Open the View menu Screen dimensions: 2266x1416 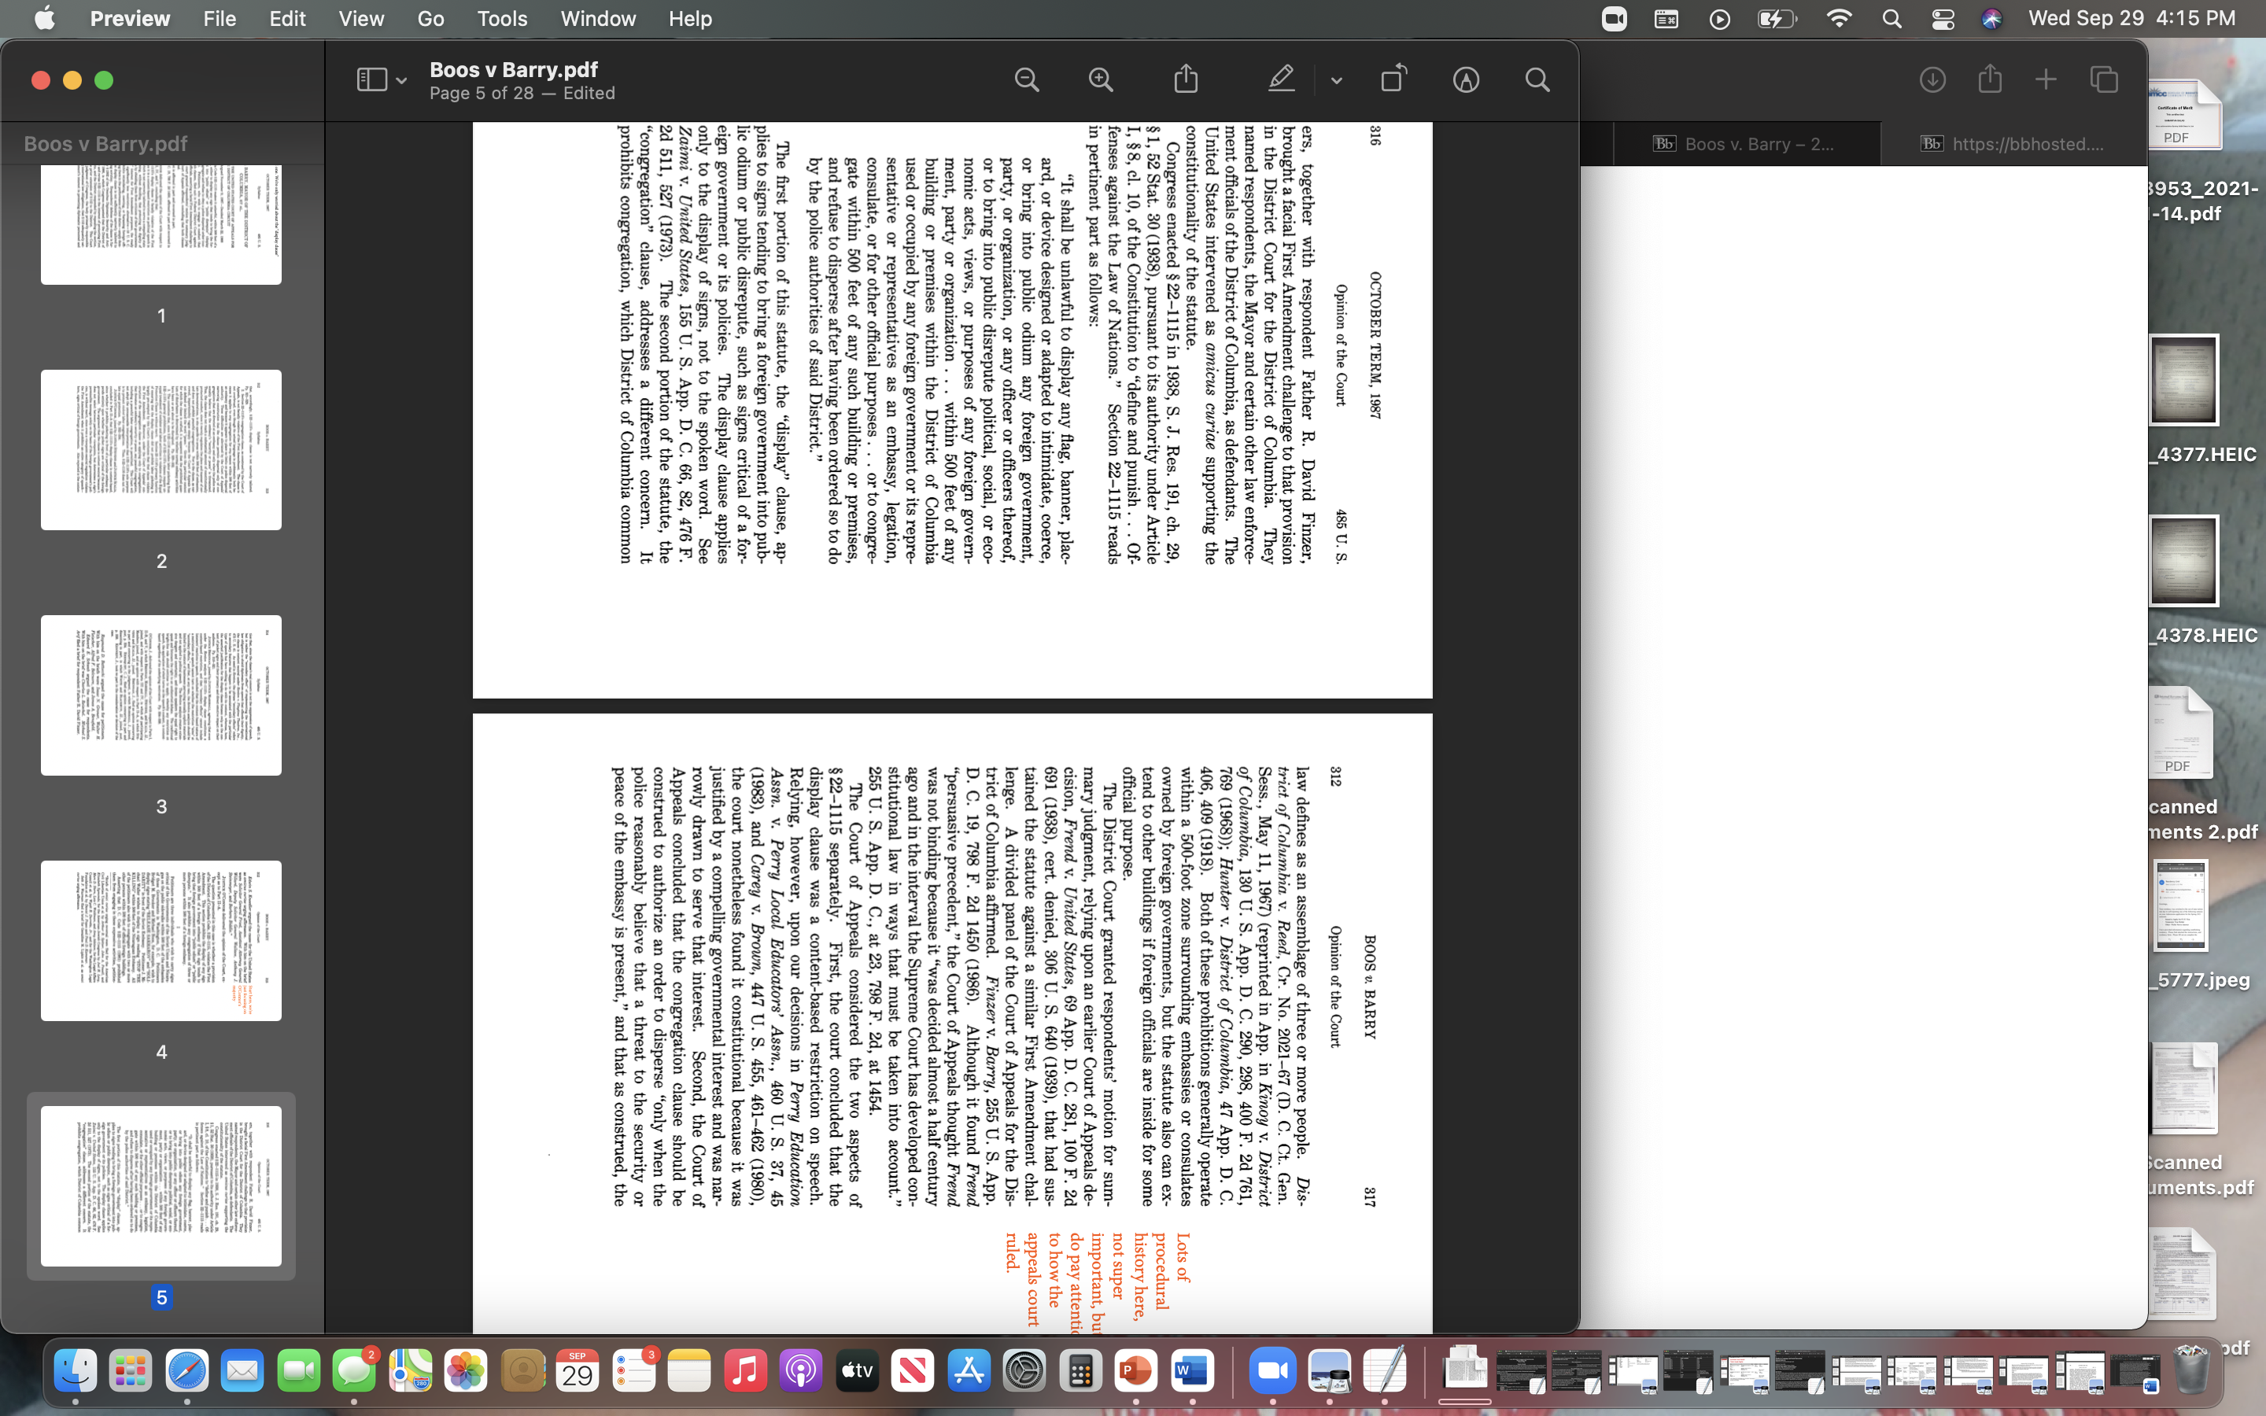360,19
